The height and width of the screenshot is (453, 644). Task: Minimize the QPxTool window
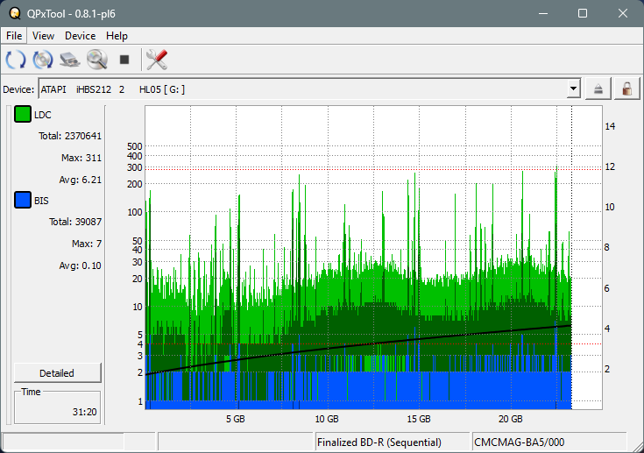click(x=543, y=13)
